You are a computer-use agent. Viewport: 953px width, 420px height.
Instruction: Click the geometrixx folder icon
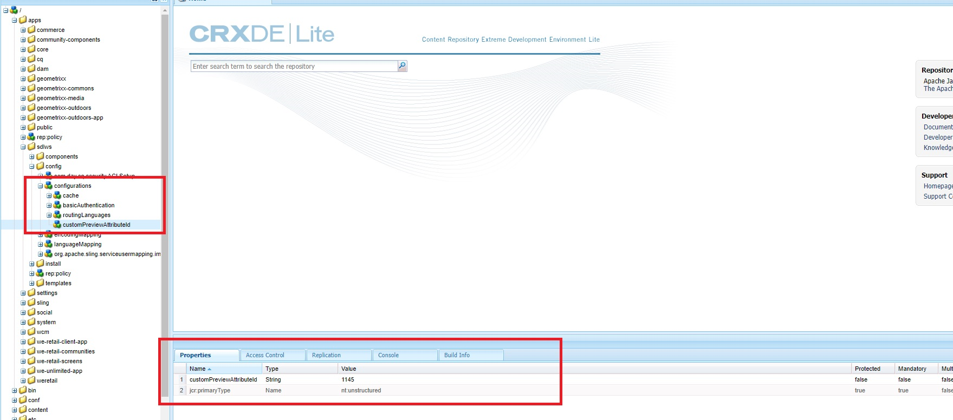click(31, 78)
